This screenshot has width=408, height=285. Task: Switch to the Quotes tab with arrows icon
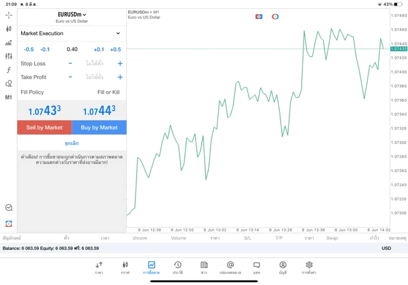pos(99,267)
